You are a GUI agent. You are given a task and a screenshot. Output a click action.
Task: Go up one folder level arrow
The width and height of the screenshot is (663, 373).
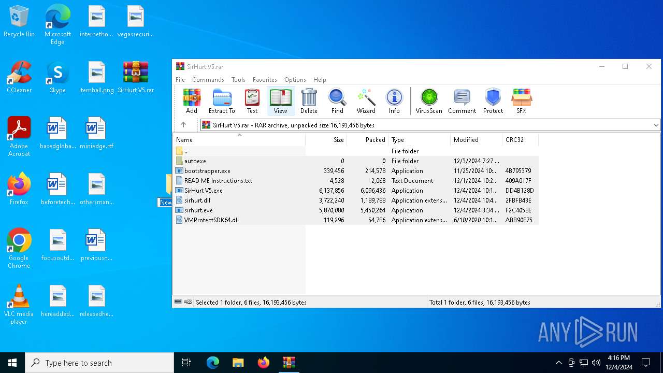(183, 125)
